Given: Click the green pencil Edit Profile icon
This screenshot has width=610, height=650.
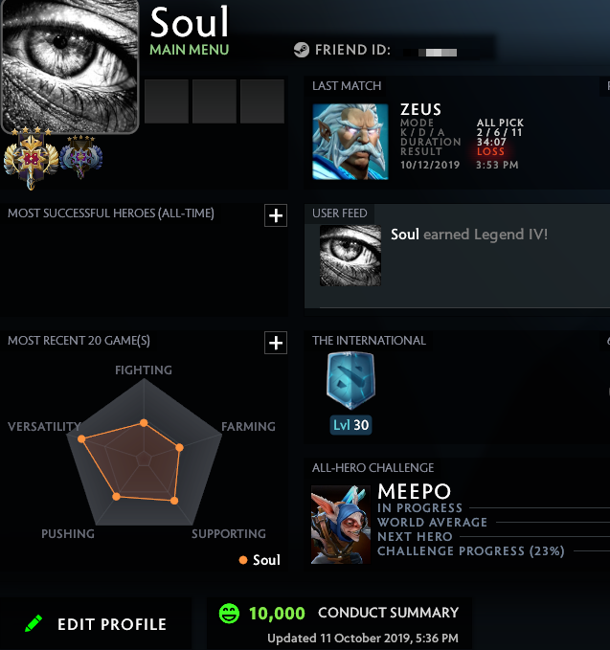Looking at the screenshot, I should point(34,623).
